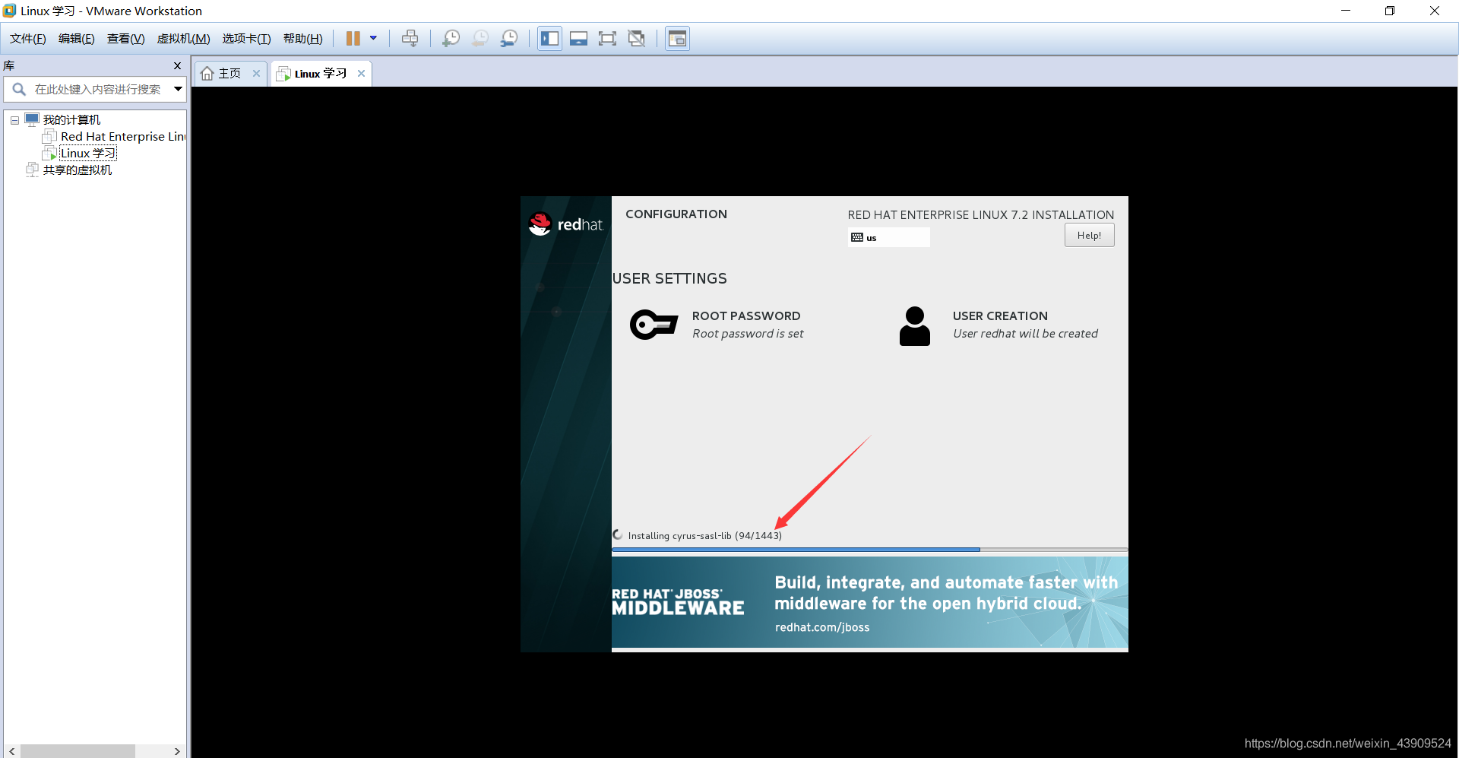Select Red Hat Enterprise Linux VM
This screenshot has height=758, width=1459.
123,137
